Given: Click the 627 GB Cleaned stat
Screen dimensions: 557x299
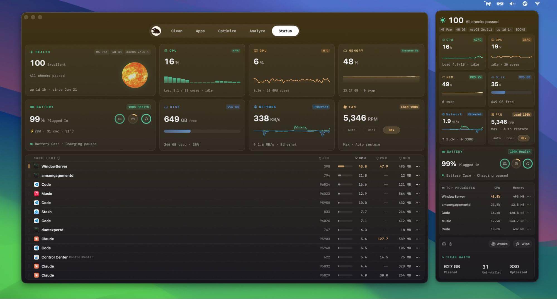Looking at the screenshot, I should [452, 269].
